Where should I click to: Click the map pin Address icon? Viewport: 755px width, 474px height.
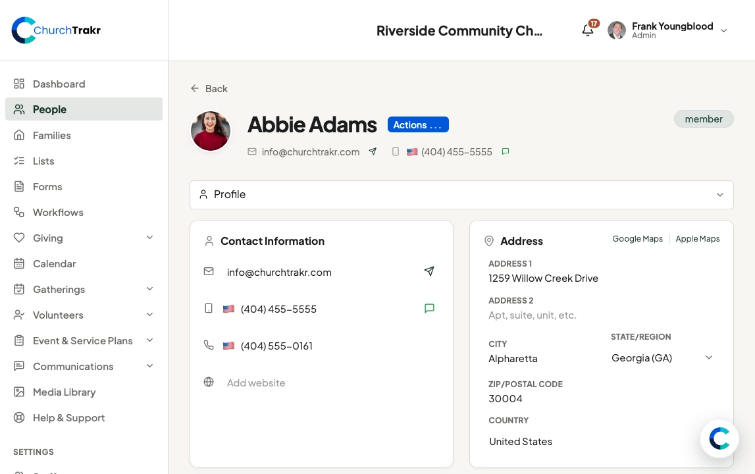[x=488, y=241]
